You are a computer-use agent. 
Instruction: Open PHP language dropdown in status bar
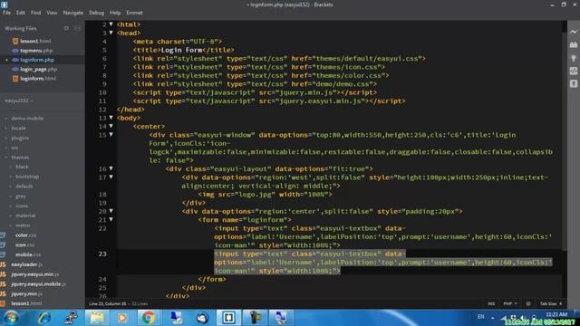[x=510, y=304]
